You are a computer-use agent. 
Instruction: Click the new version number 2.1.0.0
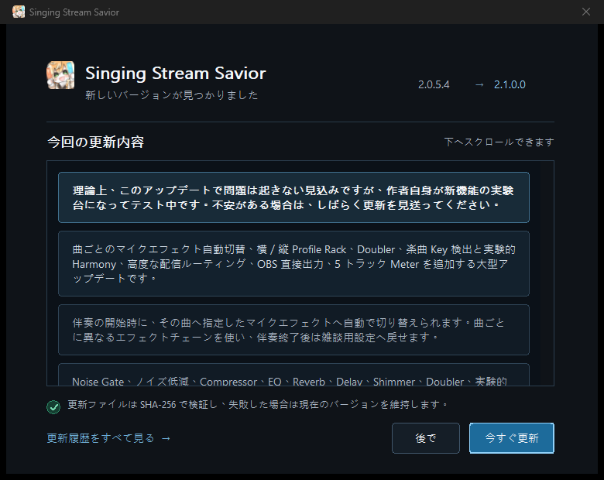click(x=510, y=84)
